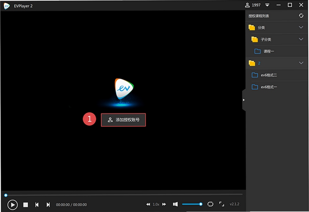Image resolution: width=309 pixels, height=212 pixels.
Task: Click 添加授权账号 button
Action: tap(123, 120)
